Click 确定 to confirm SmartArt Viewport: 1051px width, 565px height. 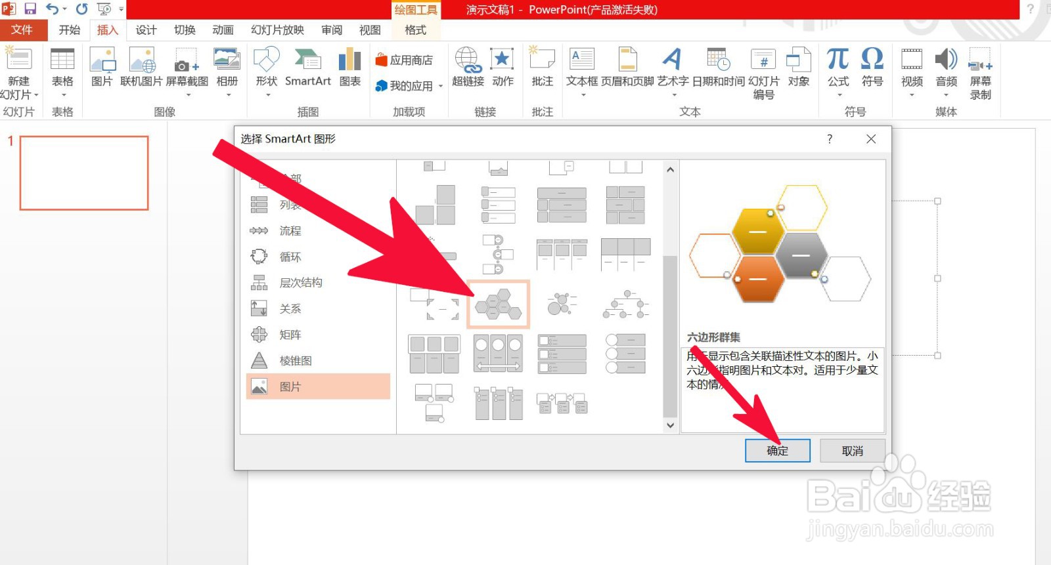(x=778, y=451)
